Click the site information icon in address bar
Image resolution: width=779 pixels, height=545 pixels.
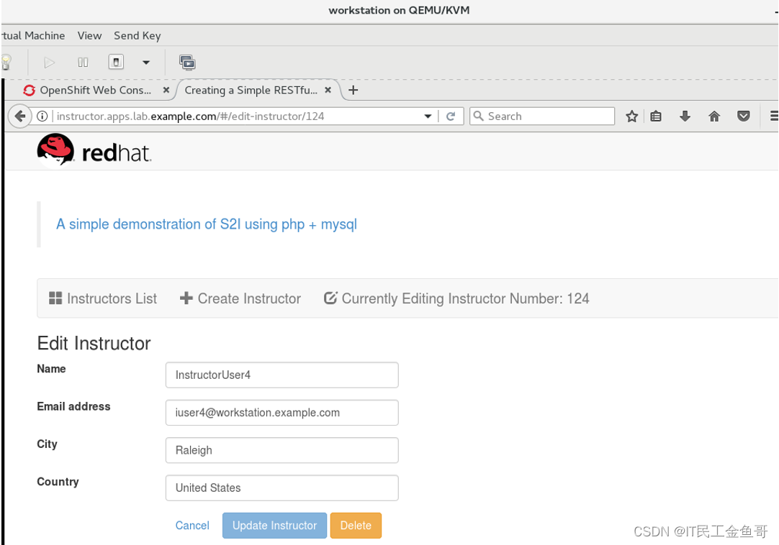pyautogui.click(x=42, y=116)
